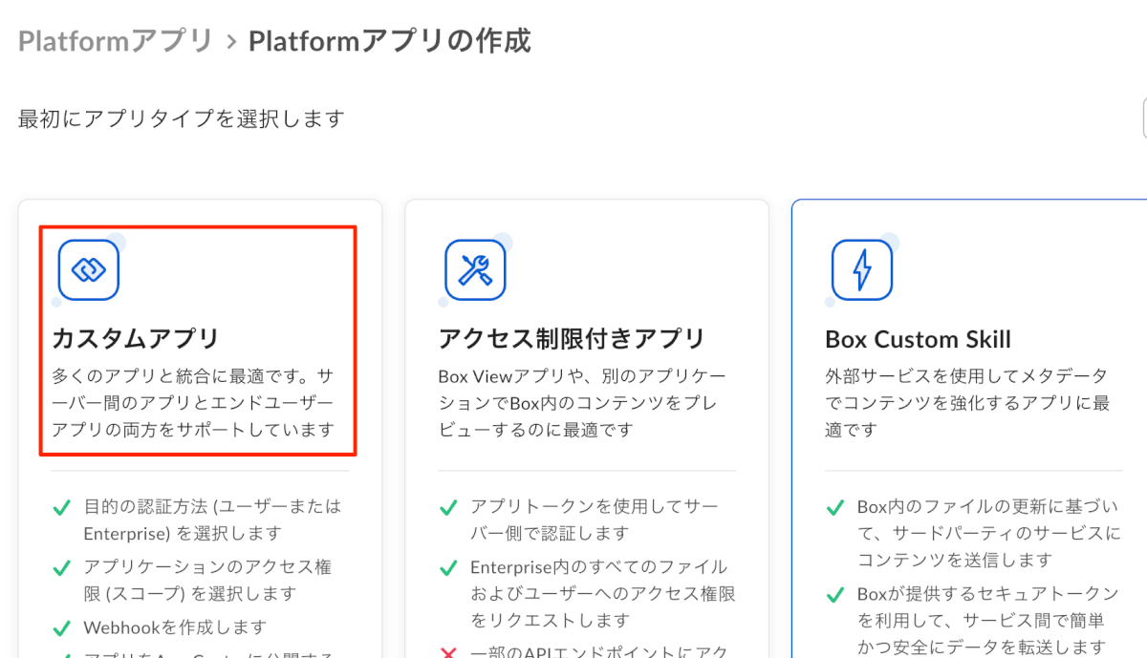The image size is (1147, 658).
Task: Click the カスタムアプリ chain-link icon
Action: 88,270
